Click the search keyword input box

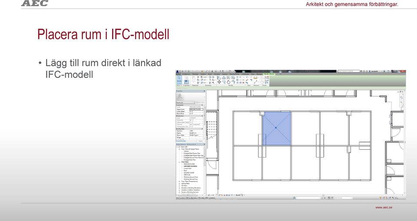pos(349,71)
